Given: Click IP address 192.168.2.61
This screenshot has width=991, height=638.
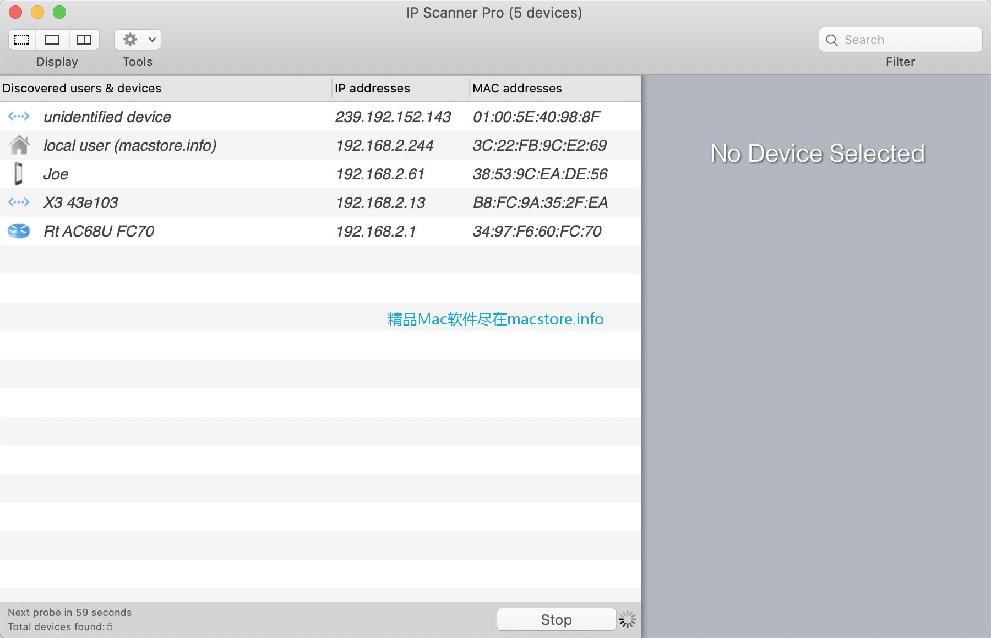Looking at the screenshot, I should click(380, 174).
